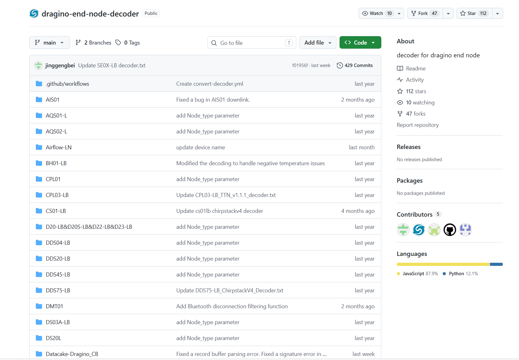Image resolution: width=519 pixels, height=360 pixels.
Task: Click the jinggengbei commit author avatar
Action: click(38, 65)
